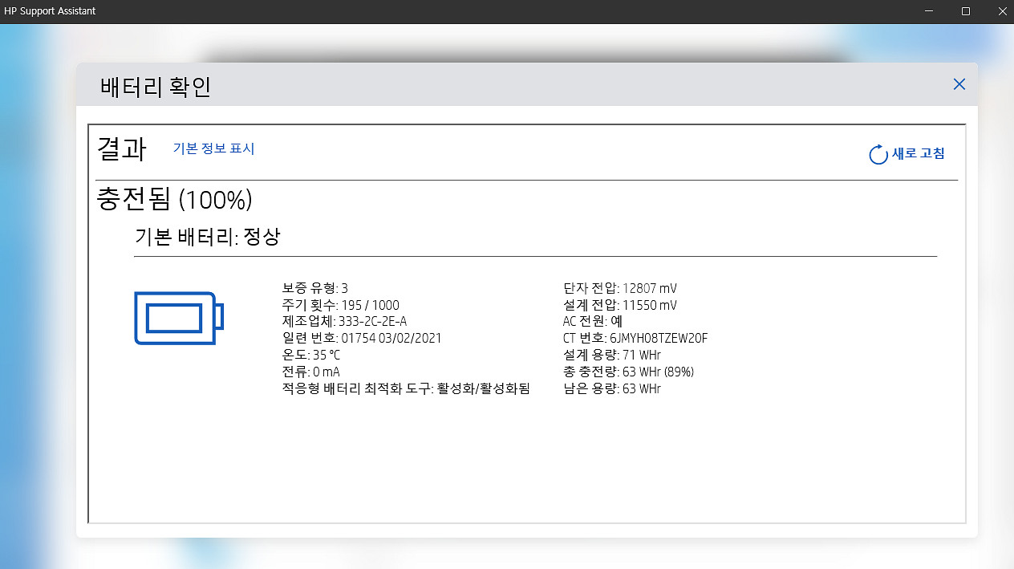Select the 제조업체: 333-2C-2E-A line
Viewport: 1014px width, 569px height.
[x=345, y=322]
